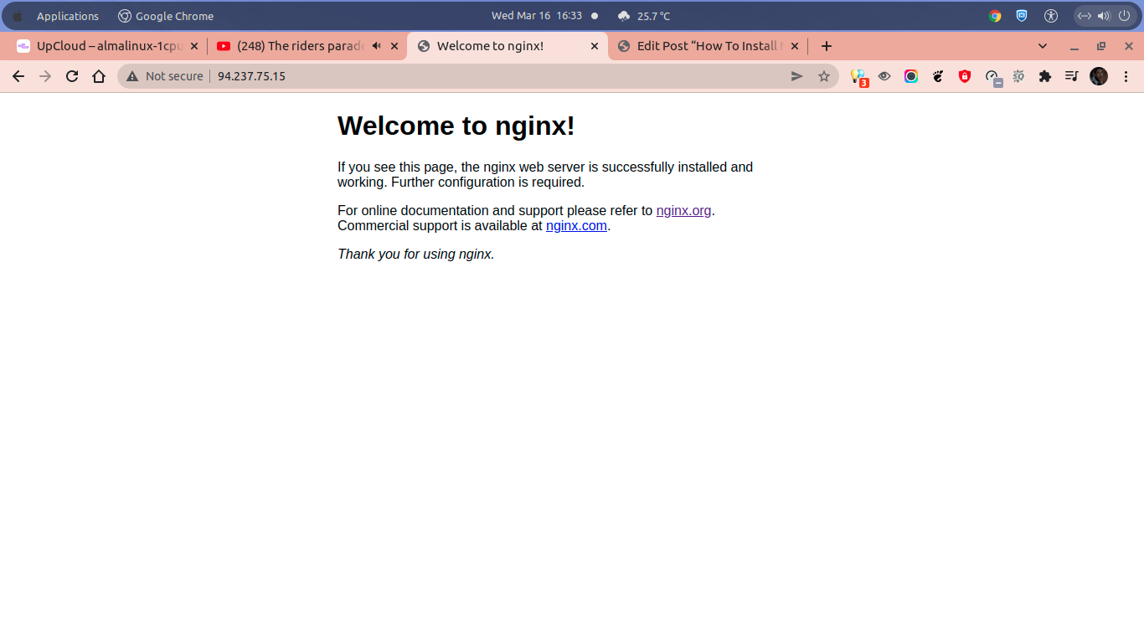Follow the nginx.com link

coord(576,226)
